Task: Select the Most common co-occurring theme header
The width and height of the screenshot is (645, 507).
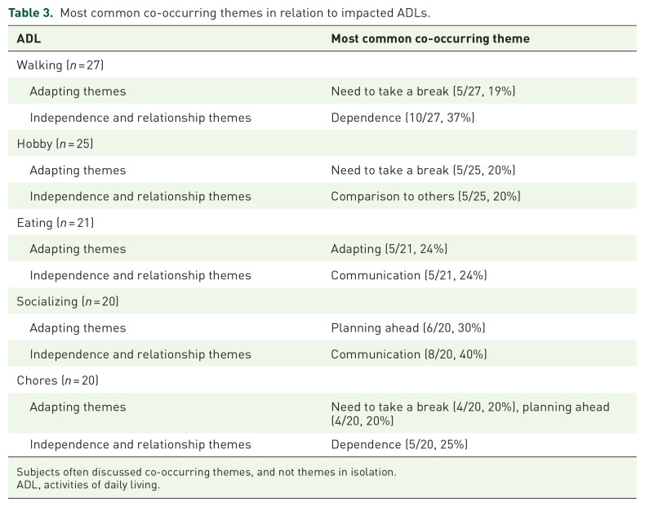Action: coord(430,38)
